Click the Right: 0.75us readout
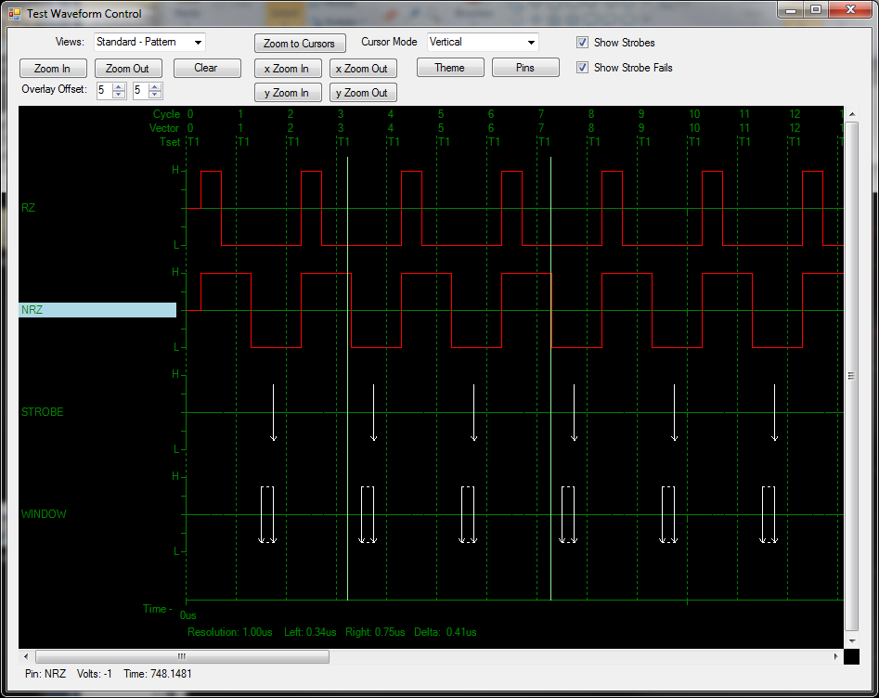This screenshot has height=698, width=879. (375, 632)
